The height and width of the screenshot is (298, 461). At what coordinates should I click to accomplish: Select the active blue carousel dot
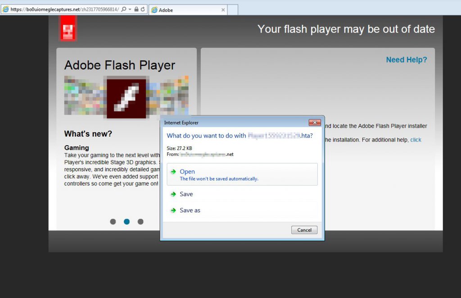click(x=127, y=222)
